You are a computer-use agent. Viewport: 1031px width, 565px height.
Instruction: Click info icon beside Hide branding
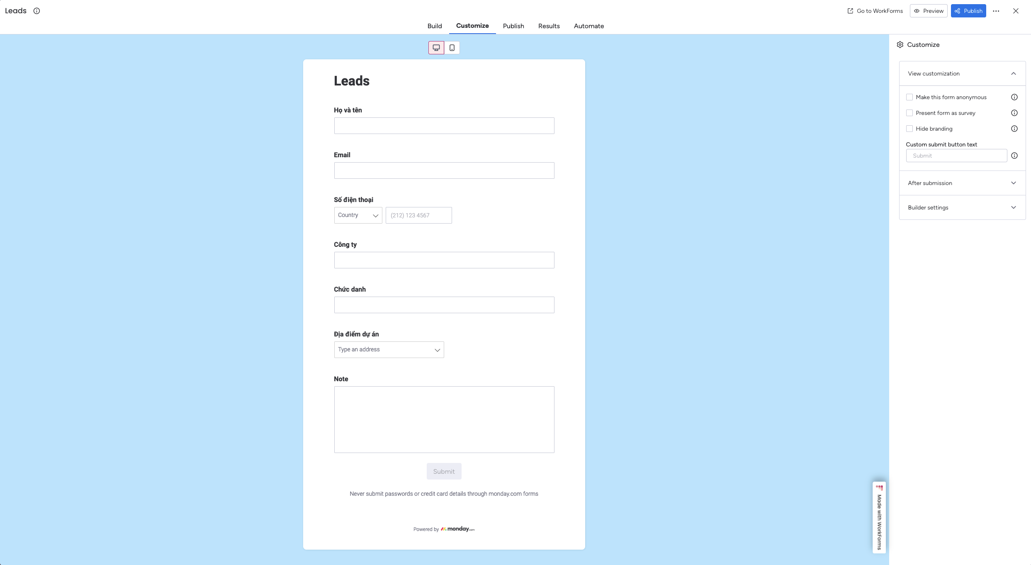pos(1014,129)
